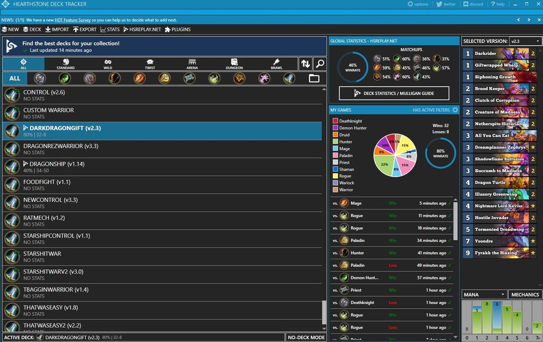Select the DRAGONSHIP (v1.14) deck
This screenshot has height=342, width=543.
pyautogui.click(x=162, y=167)
